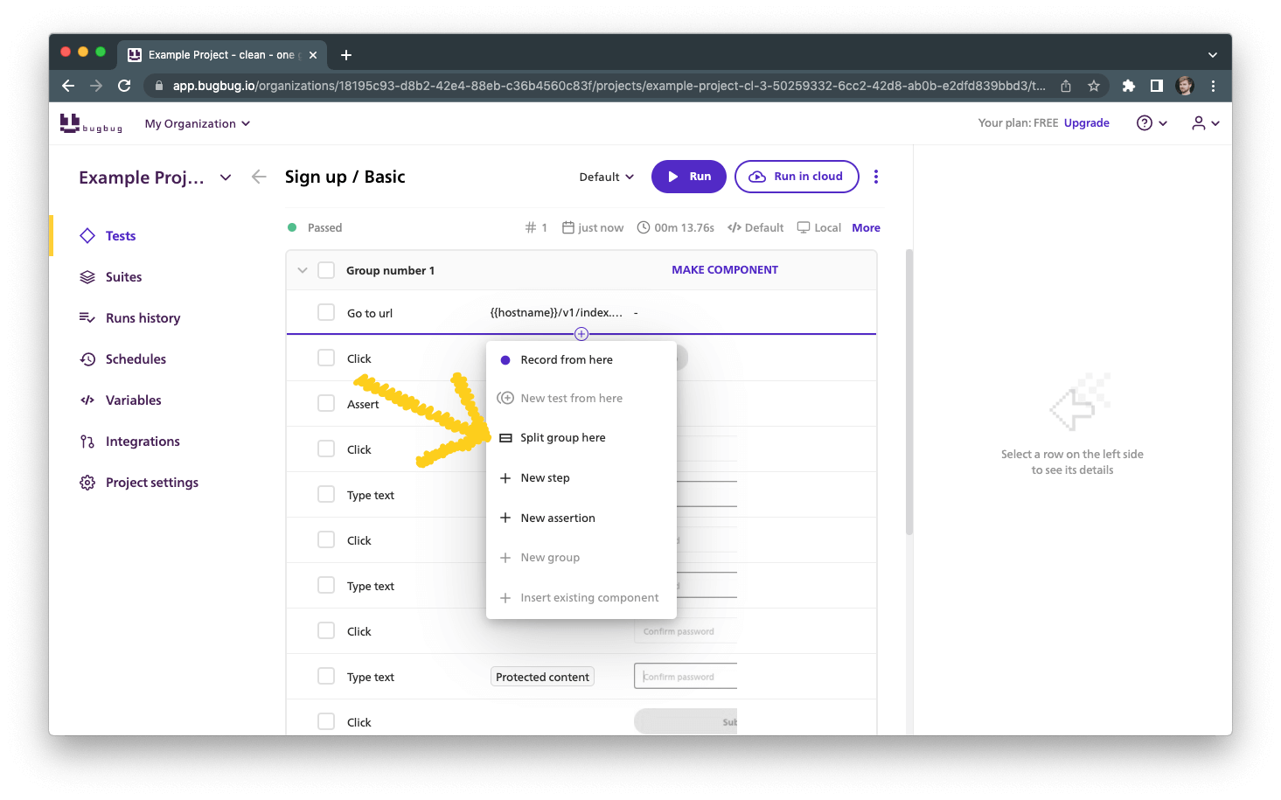Close the Example Project browser tab
Viewport: 1281px width, 800px height.
[x=313, y=55]
